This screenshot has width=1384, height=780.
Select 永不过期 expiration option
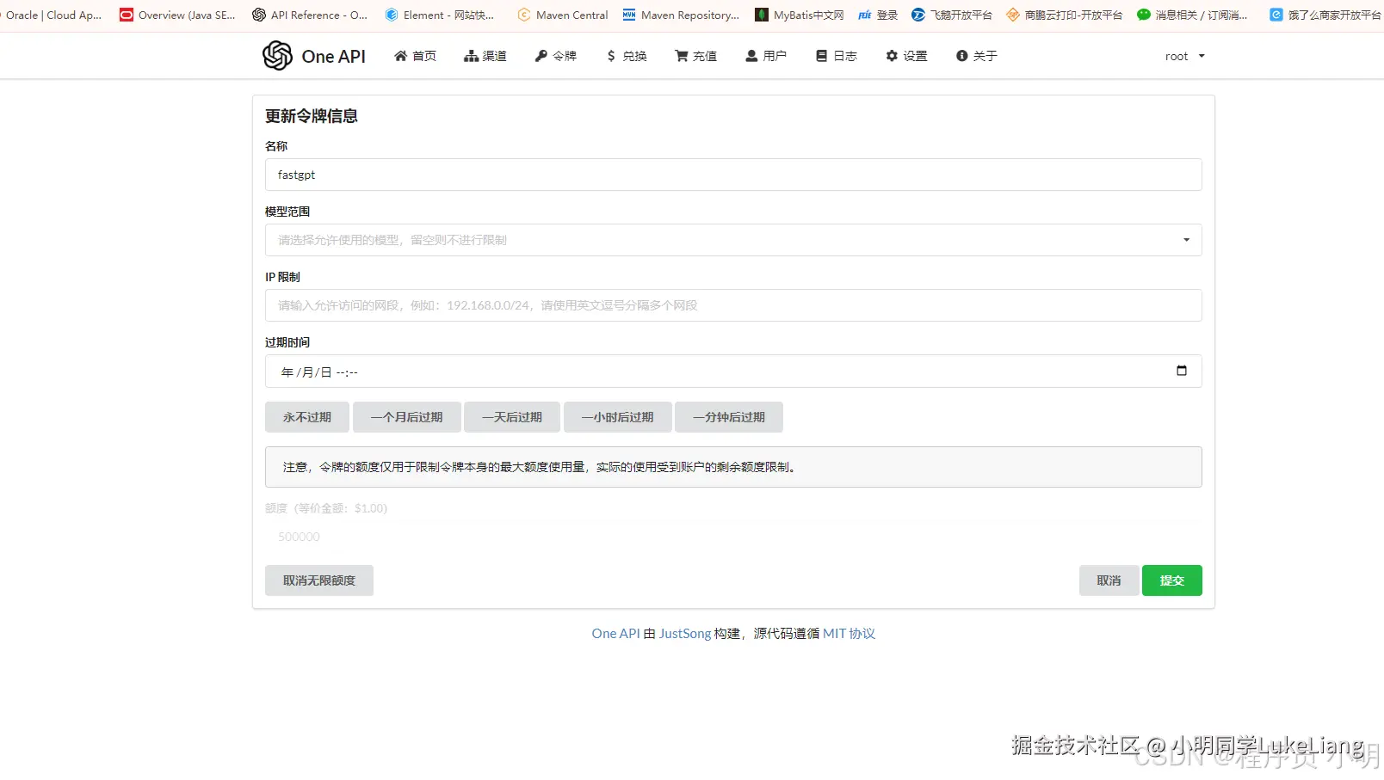click(306, 416)
